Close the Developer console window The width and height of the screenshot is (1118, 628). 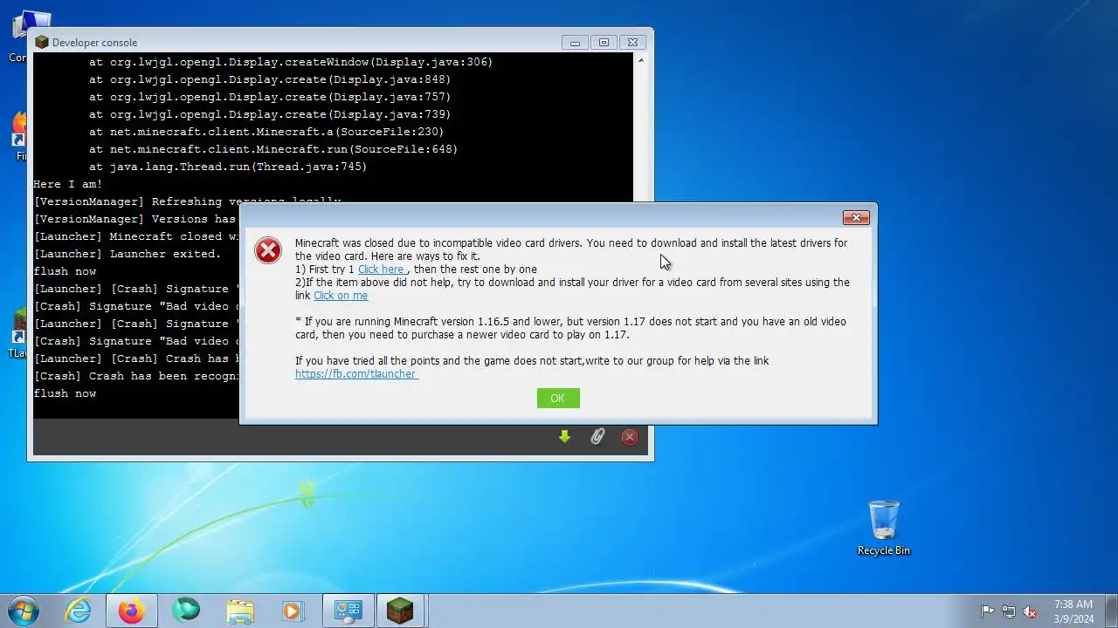coord(633,42)
